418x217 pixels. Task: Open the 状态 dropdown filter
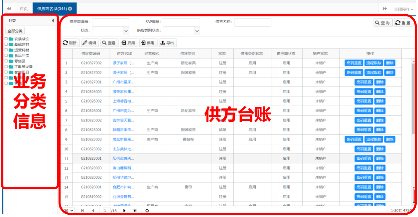pyautogui.click(x=126, y=31)
